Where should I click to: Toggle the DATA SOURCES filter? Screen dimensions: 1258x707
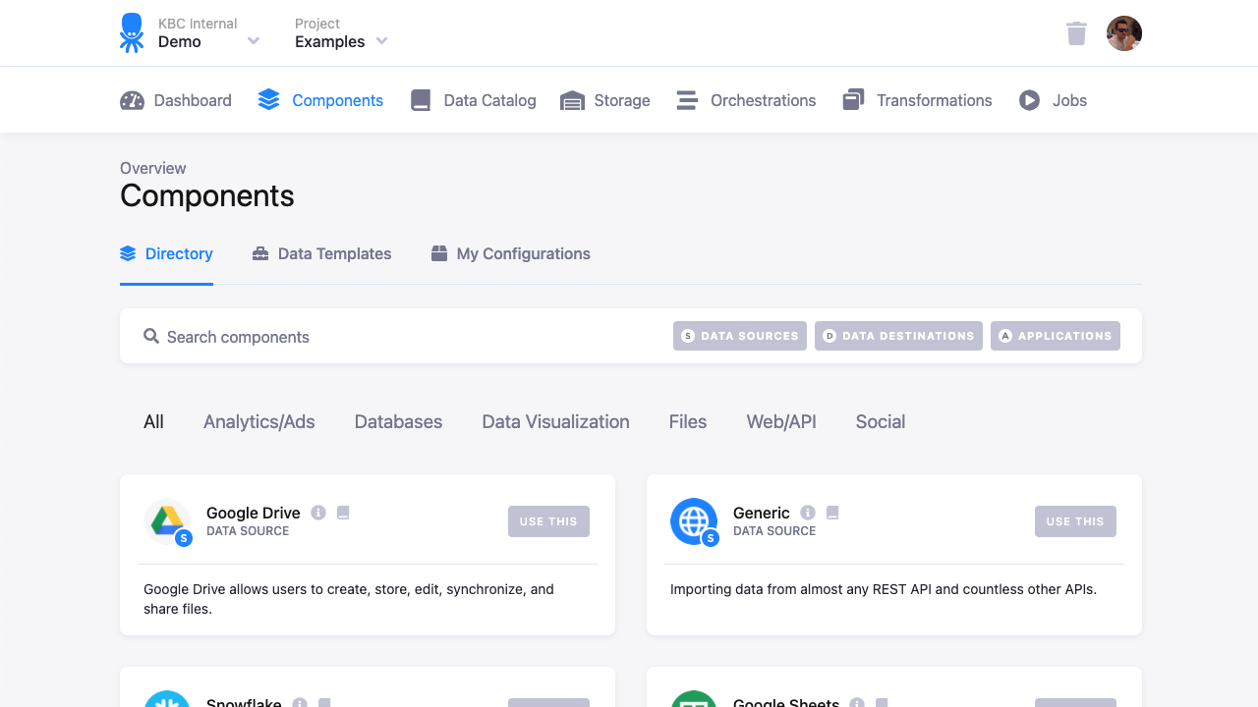[739, 335]
